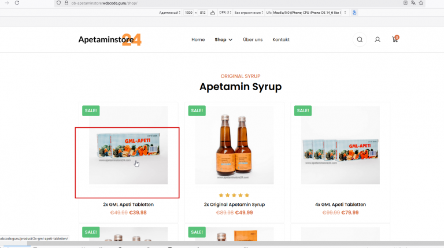Click the SALE! badge on 2x GML Apeti
Screen dimensions: 444x248
coord(91,110)
